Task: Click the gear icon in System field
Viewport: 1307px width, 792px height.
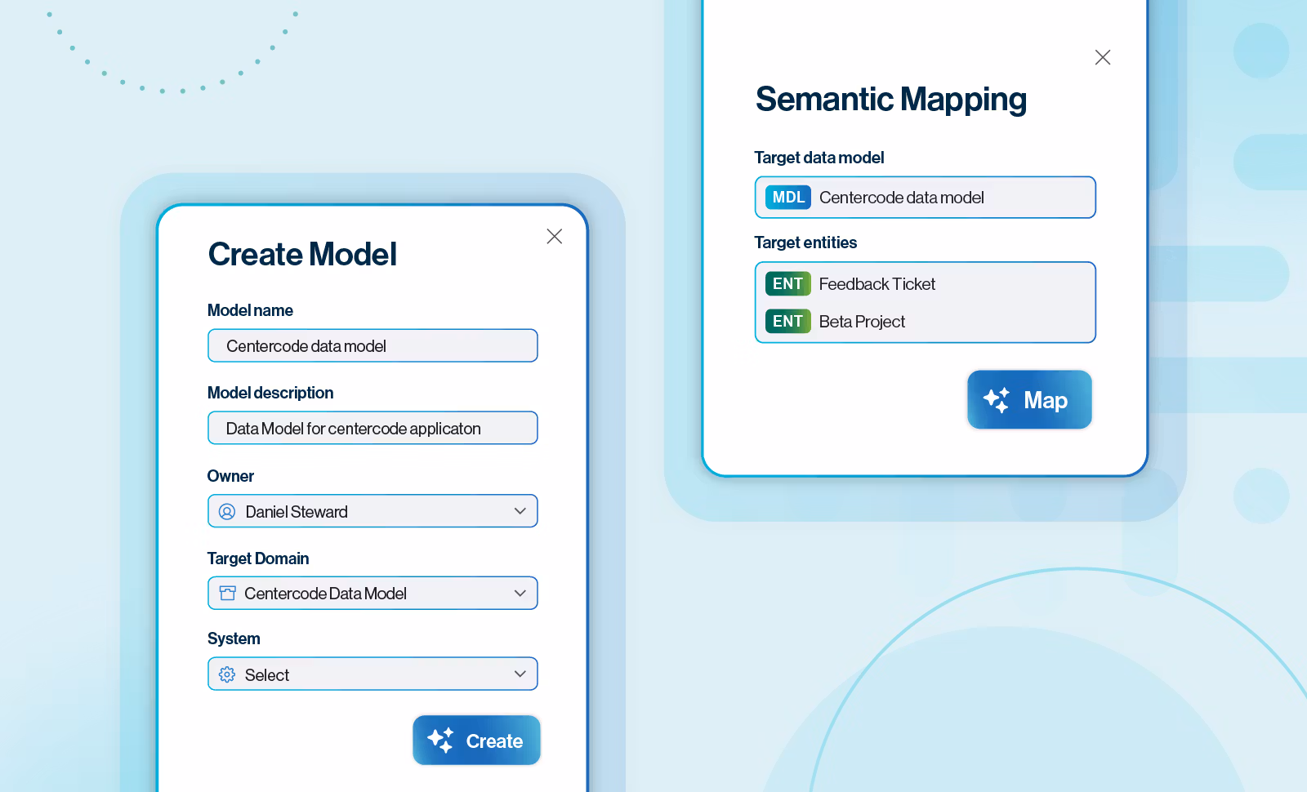Action: (x=227, y=675)
